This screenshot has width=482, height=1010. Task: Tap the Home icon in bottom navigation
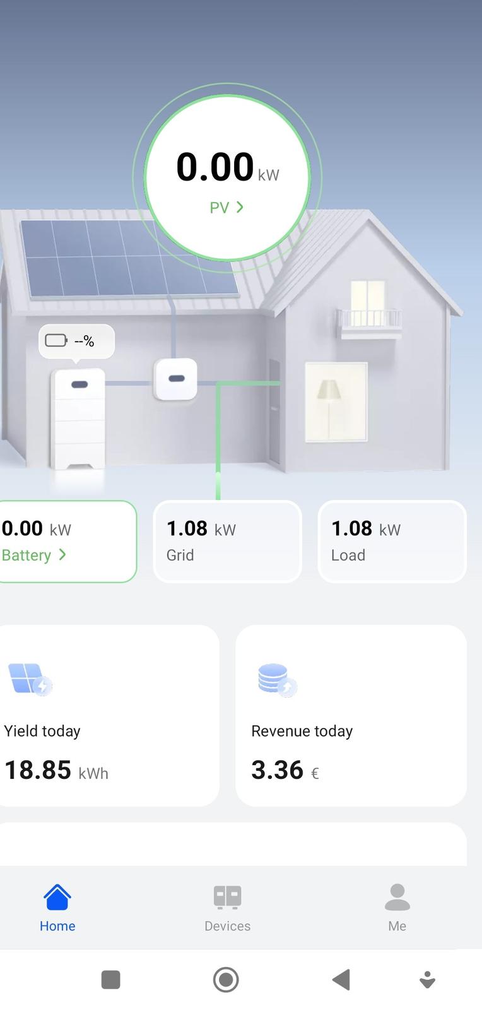[57, 897]
